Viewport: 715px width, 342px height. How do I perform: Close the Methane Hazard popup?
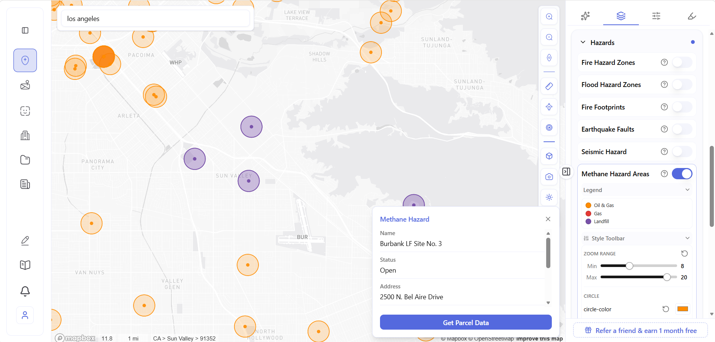tap(548, 219)
